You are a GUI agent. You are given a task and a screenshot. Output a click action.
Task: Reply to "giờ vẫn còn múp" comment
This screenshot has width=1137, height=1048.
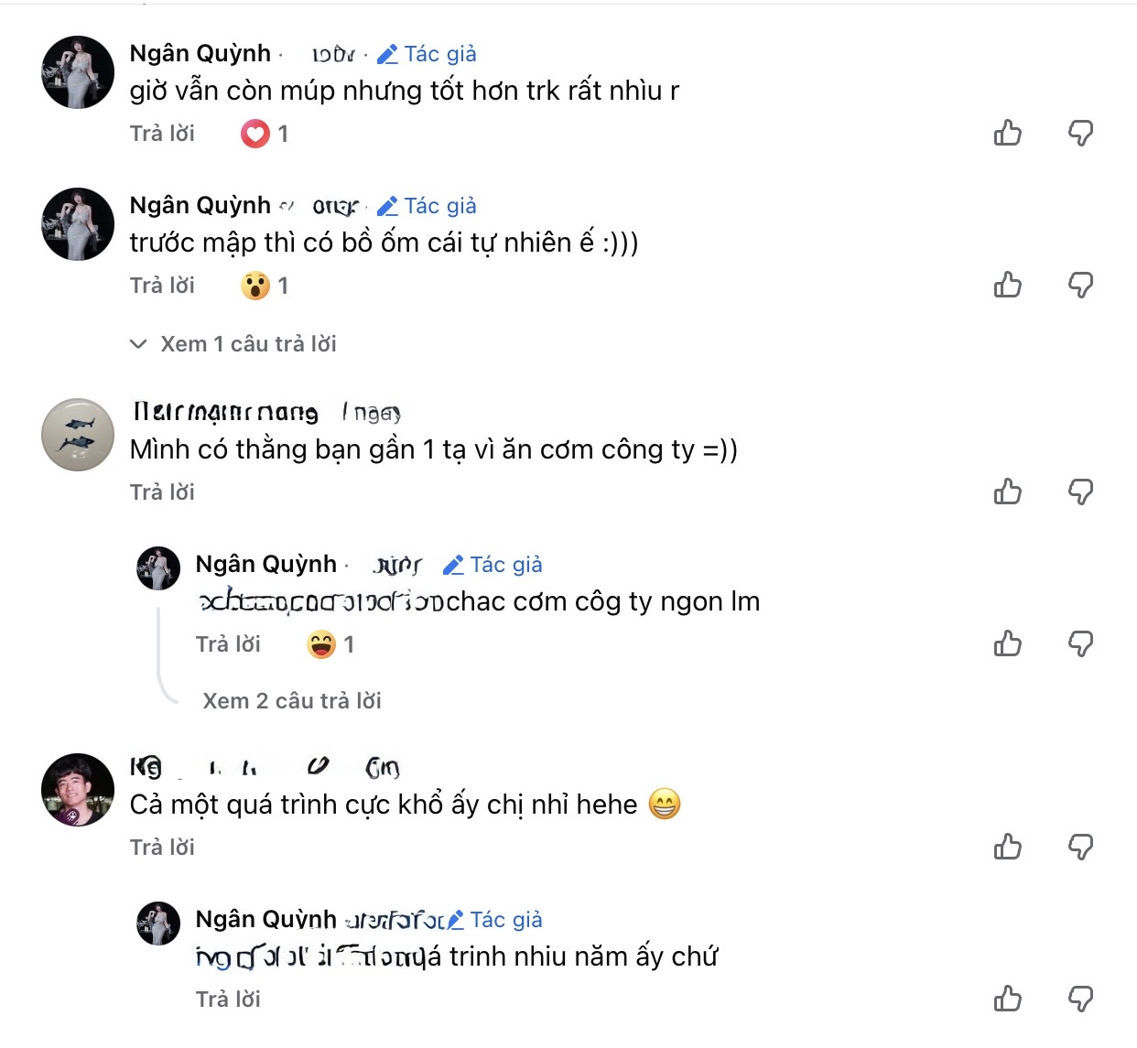(162, 134)
